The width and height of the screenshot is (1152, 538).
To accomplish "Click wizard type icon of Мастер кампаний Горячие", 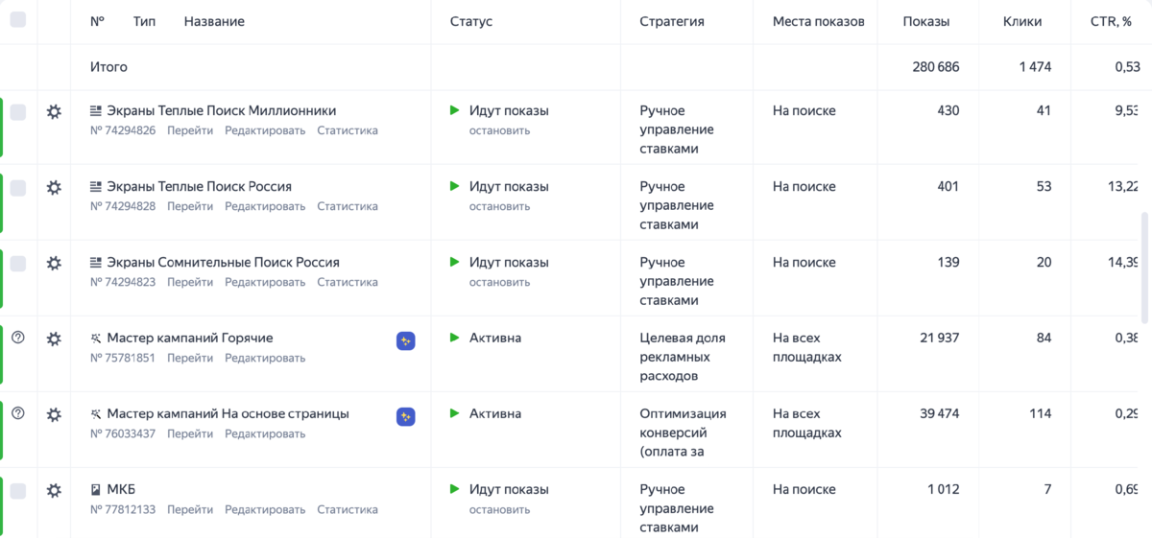I will [96, 339].
